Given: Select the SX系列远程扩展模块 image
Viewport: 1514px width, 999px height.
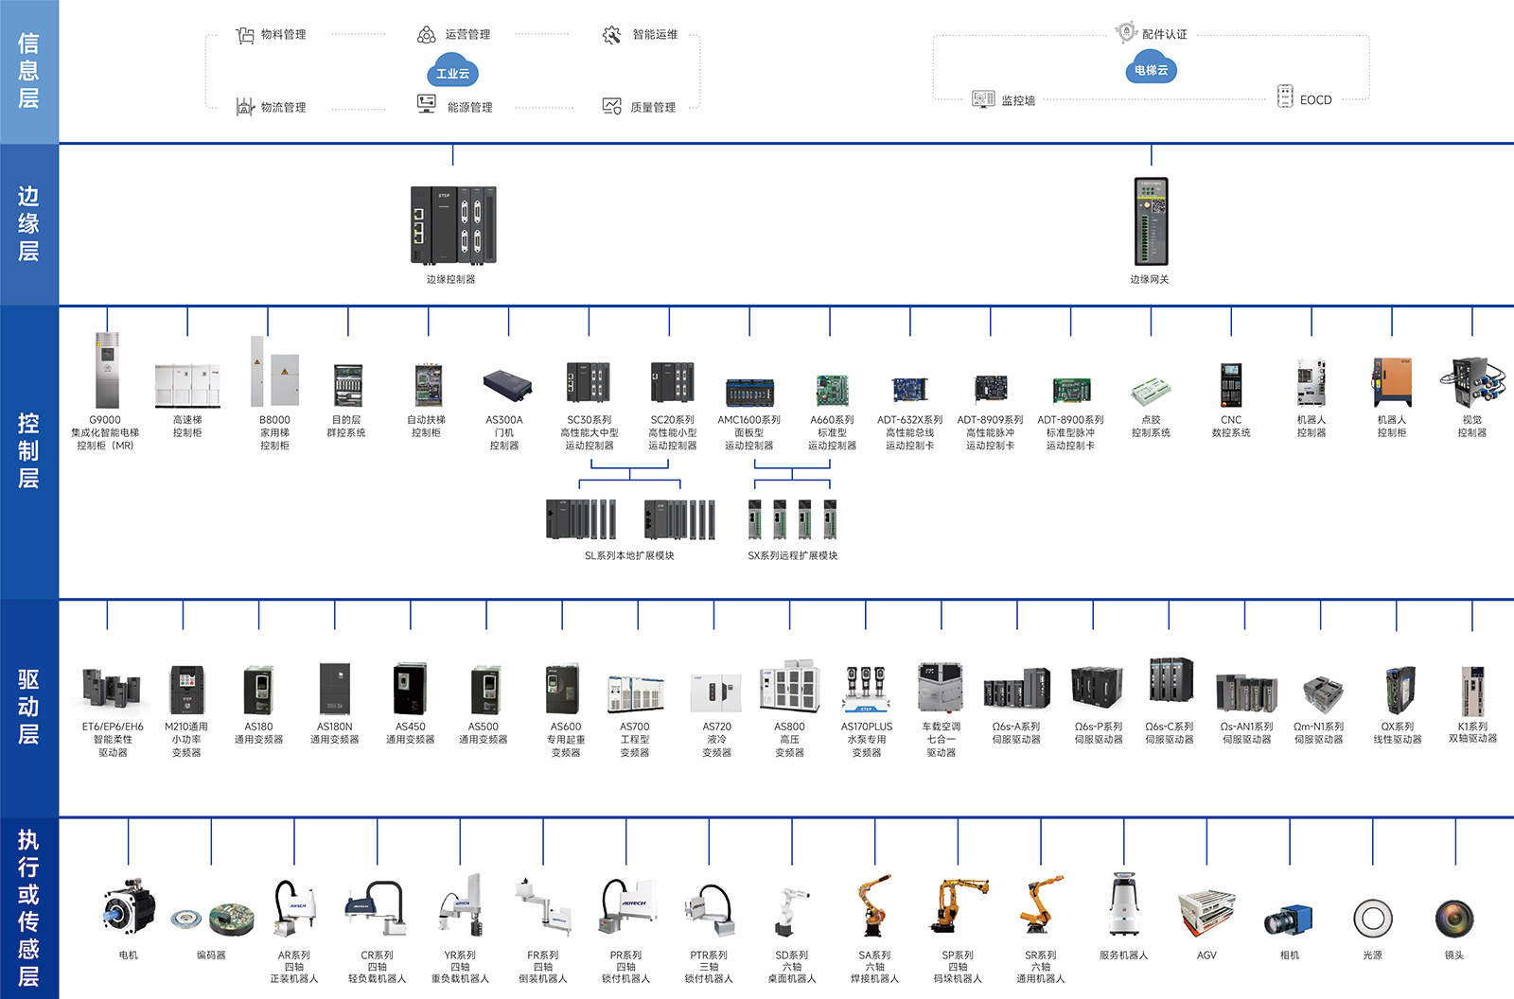Looking at the screenshot, I should pyautogui.click(x=793, y=519).
